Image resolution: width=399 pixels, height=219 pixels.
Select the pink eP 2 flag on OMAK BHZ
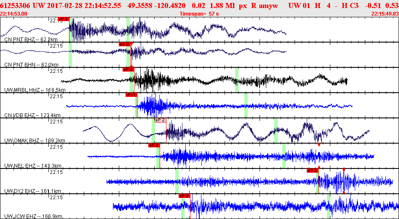tap(160, 120)
